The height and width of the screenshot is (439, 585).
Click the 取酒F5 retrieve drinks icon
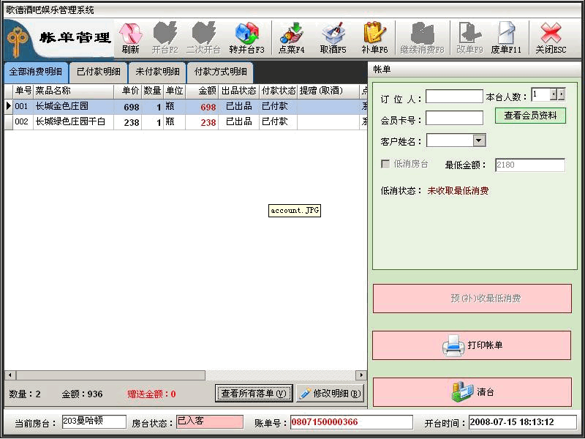click(333, 35)
